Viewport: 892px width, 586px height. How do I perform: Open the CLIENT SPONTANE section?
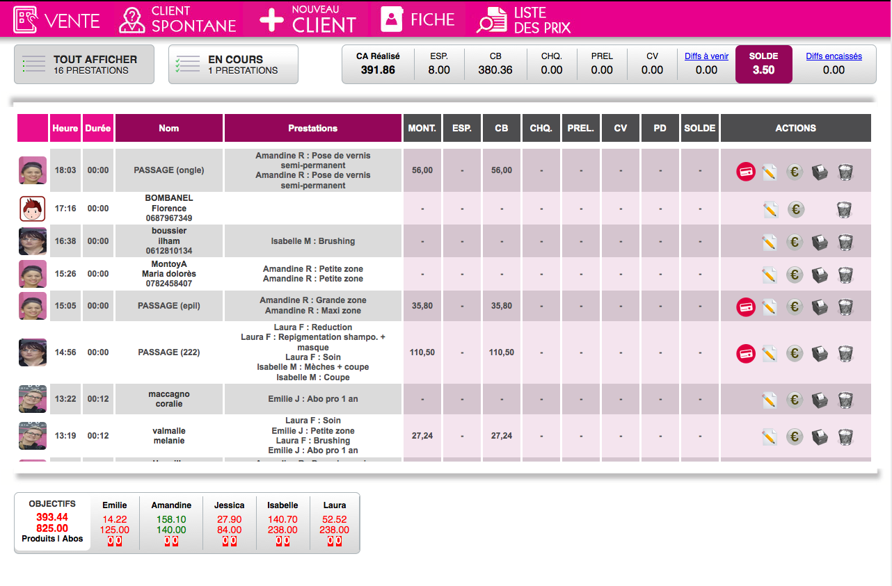[x=178, y=20]
